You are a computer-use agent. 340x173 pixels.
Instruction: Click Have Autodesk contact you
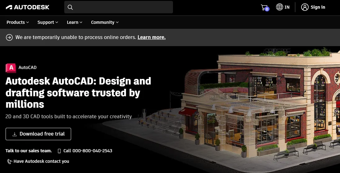pyautogui.click(x=41, y=161)
